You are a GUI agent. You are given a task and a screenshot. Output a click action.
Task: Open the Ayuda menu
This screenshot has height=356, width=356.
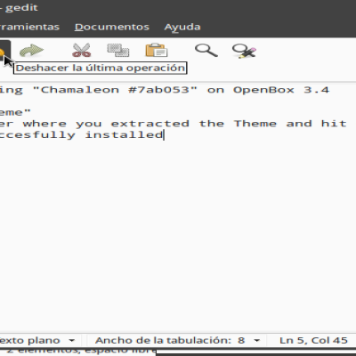pos(182,27)
